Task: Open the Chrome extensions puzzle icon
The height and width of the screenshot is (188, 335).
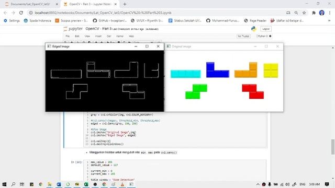Action: 314,13
